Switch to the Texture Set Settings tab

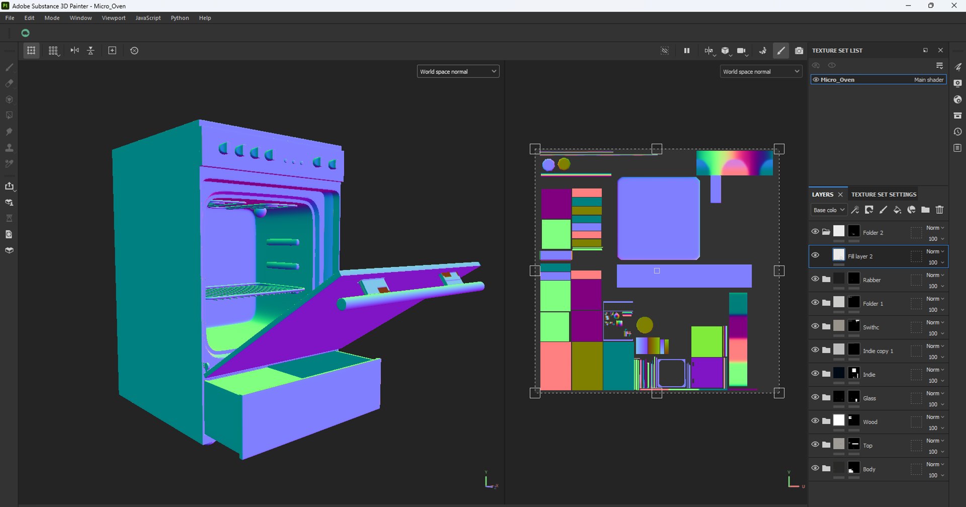point(883,194)
